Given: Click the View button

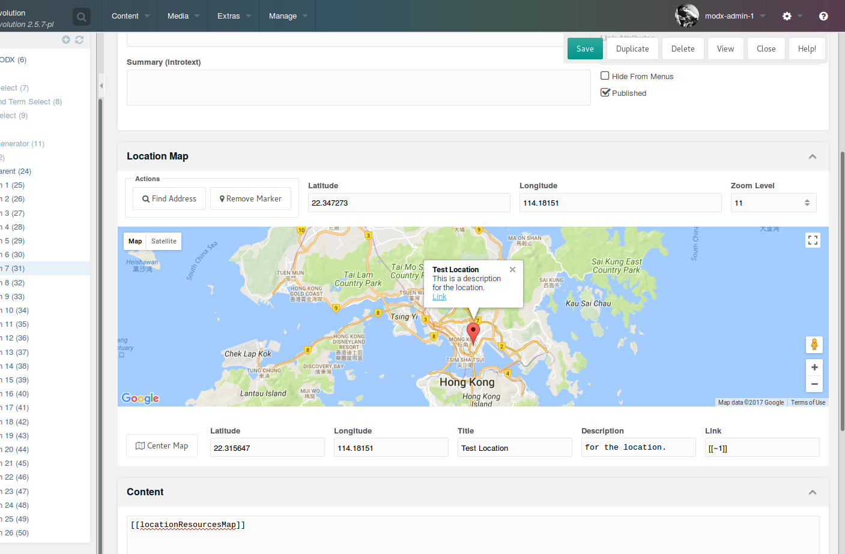Looking at the screenshot, I should pos(725,49).
